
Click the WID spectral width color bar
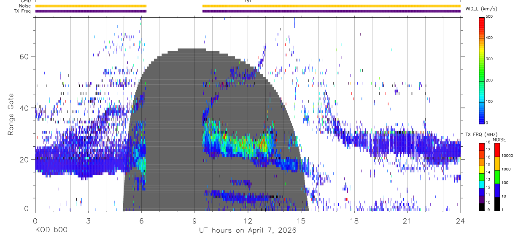coord(481,70)
